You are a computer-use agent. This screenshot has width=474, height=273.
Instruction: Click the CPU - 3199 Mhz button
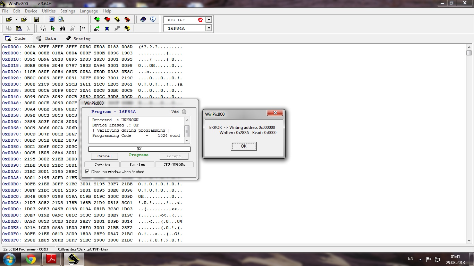(174, 165)
